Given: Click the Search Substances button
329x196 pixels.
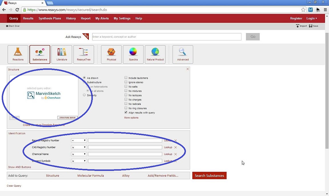Looking at the screenshot, I should tap(209, 175).
